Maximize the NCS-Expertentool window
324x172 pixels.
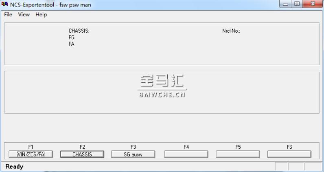(297, 4)
